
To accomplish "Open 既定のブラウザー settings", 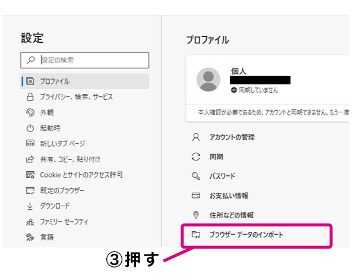I will pyautogui.click(x=62, y=190).
